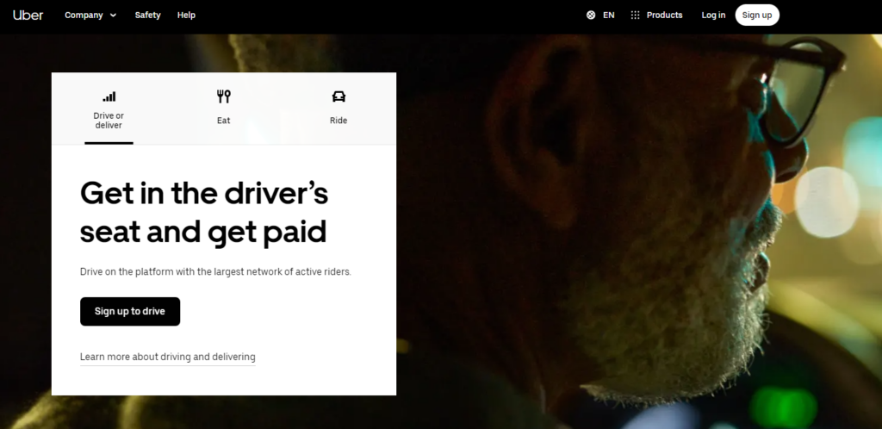The height and width of the screenshot is (429, 882).
Task: Open Learn more about driving and delivering
Action: tap(167, 357)
